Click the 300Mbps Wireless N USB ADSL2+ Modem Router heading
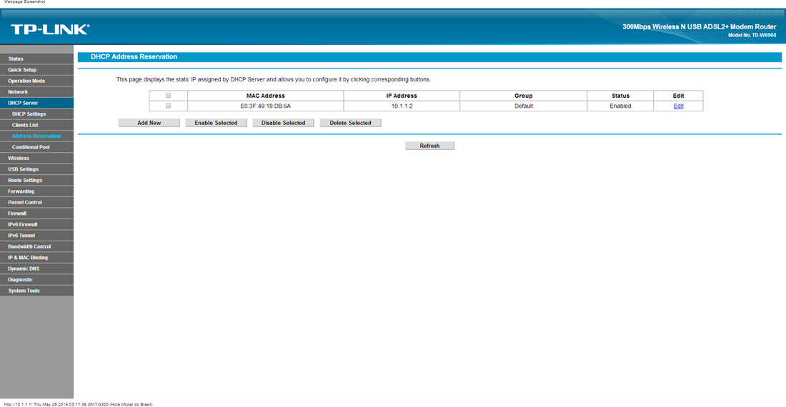Screen dimensions: 786x407 tap(700, 26)
